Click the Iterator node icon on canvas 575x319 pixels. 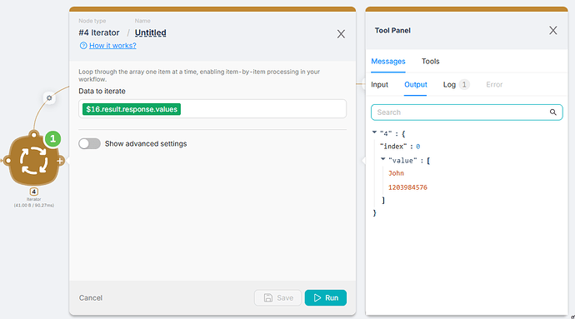(x=33, y=160)
